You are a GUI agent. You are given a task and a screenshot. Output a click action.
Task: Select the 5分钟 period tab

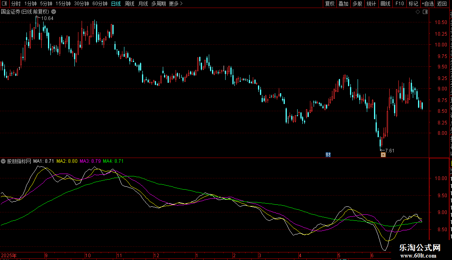click(46, 4)
